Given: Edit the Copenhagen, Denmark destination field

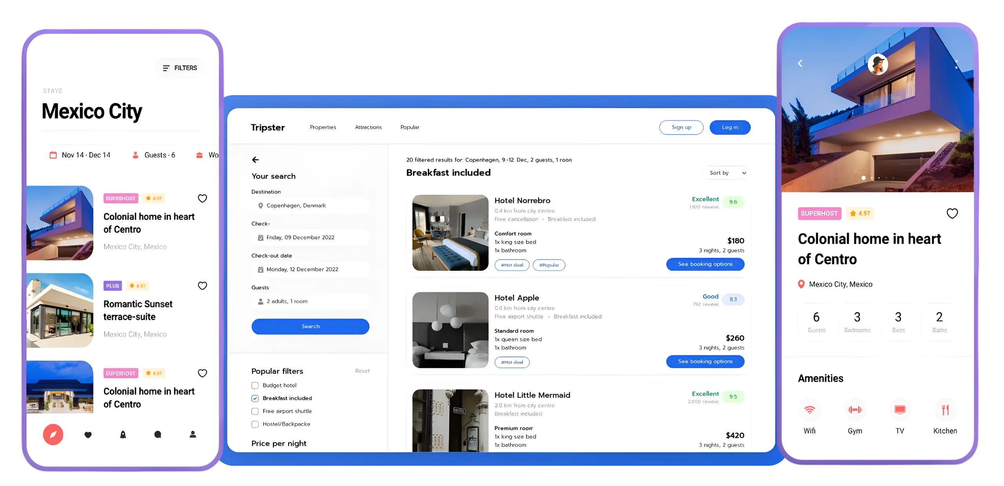Looking at the screenshot, I should [x=310, y=206].
